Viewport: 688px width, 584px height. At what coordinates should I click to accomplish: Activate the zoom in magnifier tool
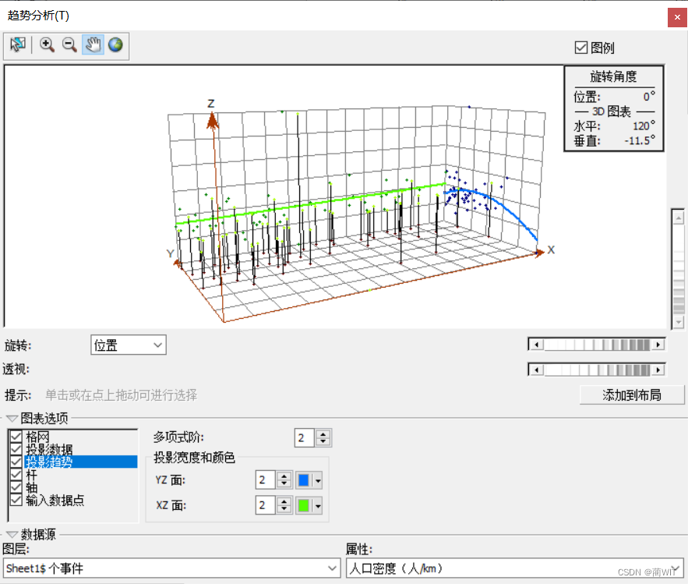[47, 44]
